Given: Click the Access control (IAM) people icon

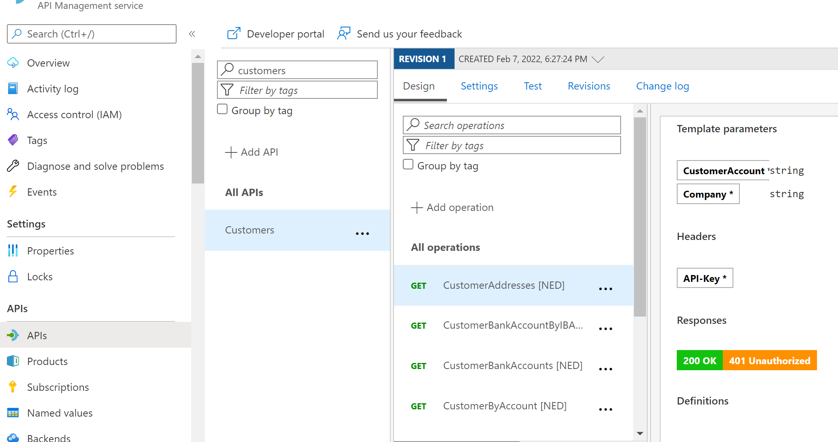Looking at the screenshot, I should (x=13, y=115).
